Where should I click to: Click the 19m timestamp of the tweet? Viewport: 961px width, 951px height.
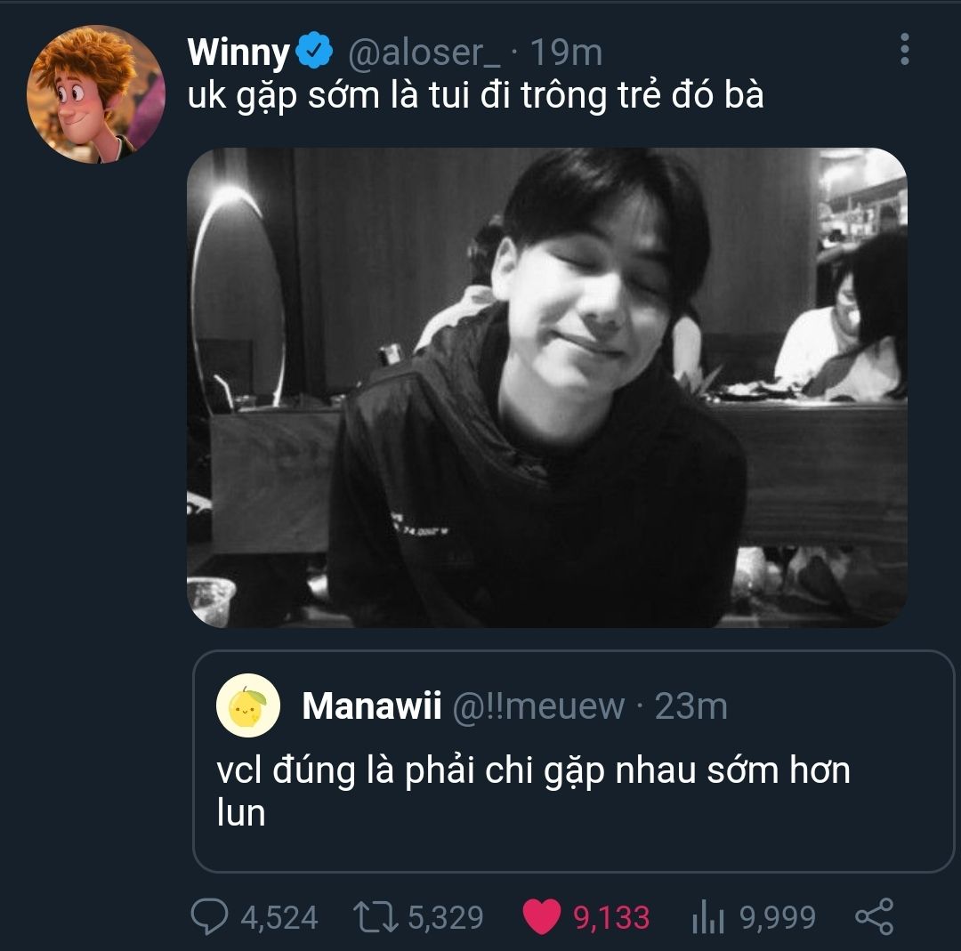566,53
